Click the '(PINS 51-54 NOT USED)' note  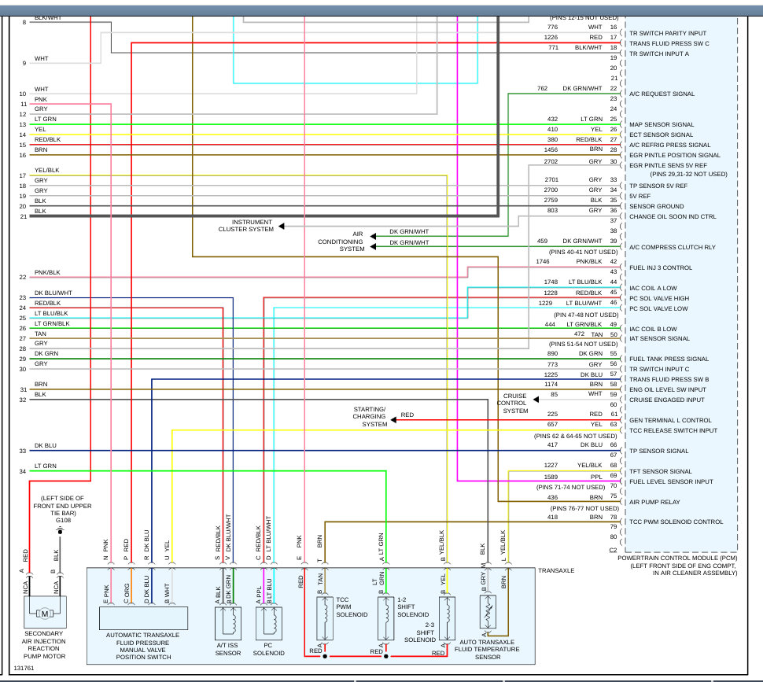point(583,344)
